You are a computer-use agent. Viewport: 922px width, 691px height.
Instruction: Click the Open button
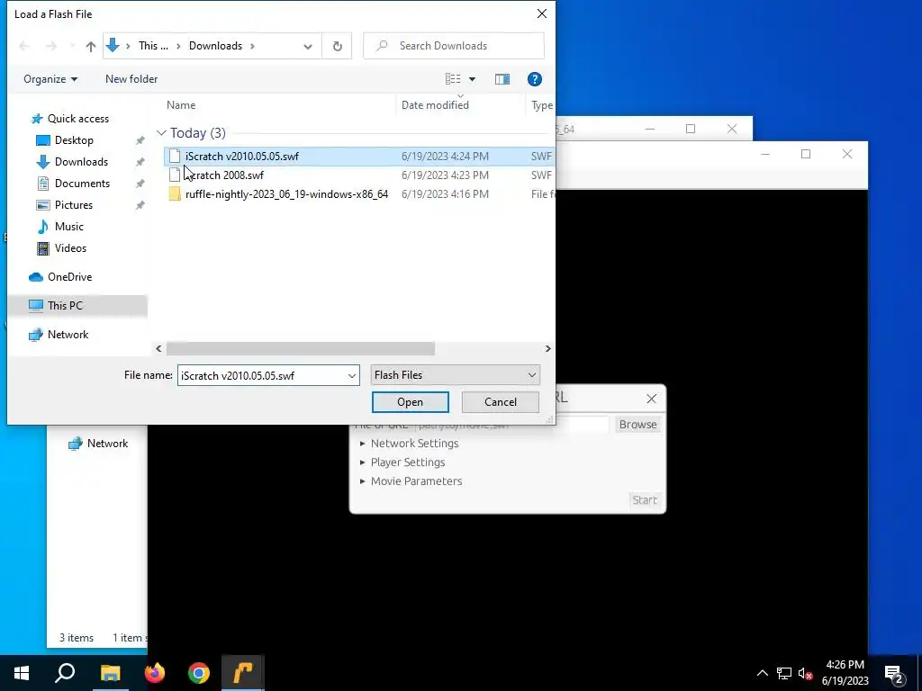[410, 402]
